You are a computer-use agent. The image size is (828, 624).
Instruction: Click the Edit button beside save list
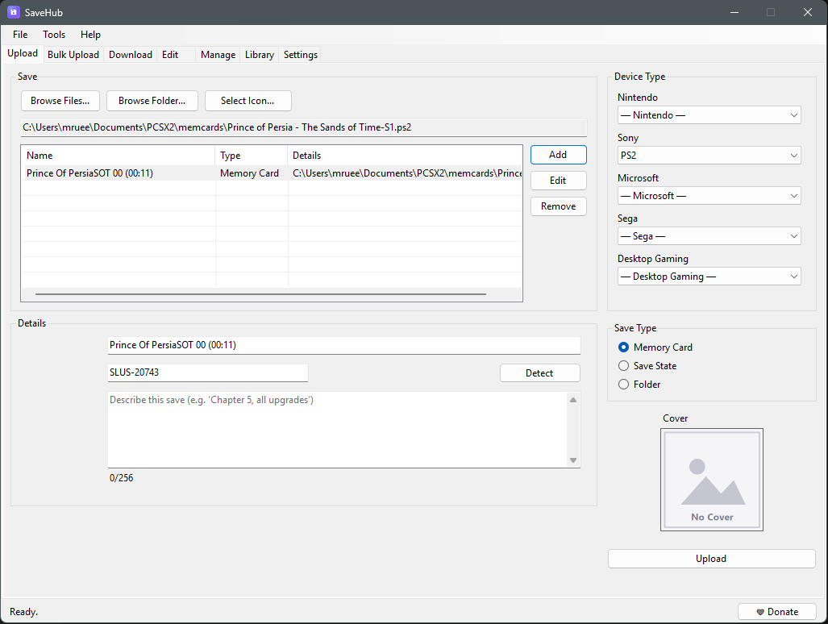pyautogui.click(x=558, y=181)
